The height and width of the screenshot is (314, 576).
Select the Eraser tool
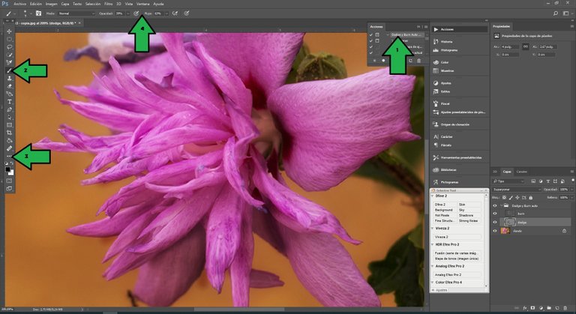(x=9, y=86)
